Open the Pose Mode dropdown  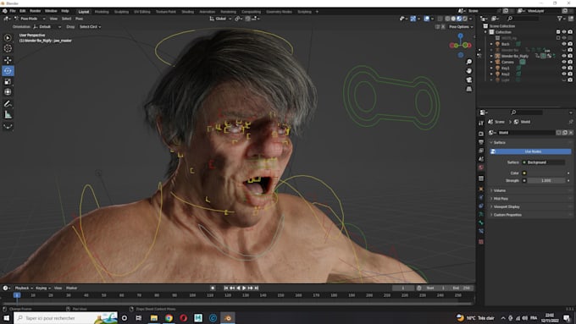coord(30,19)
